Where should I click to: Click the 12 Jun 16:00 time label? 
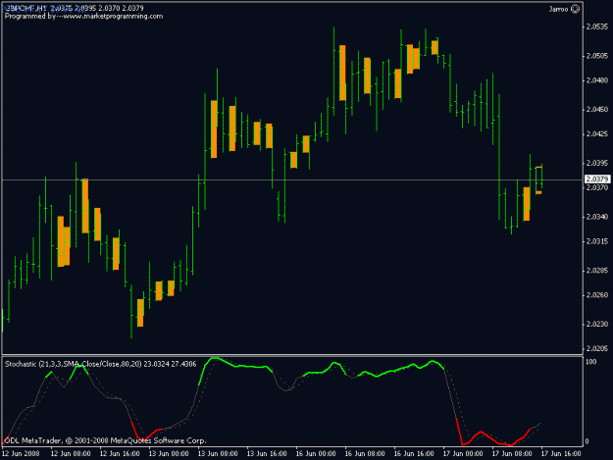click(x=120, y=453)
